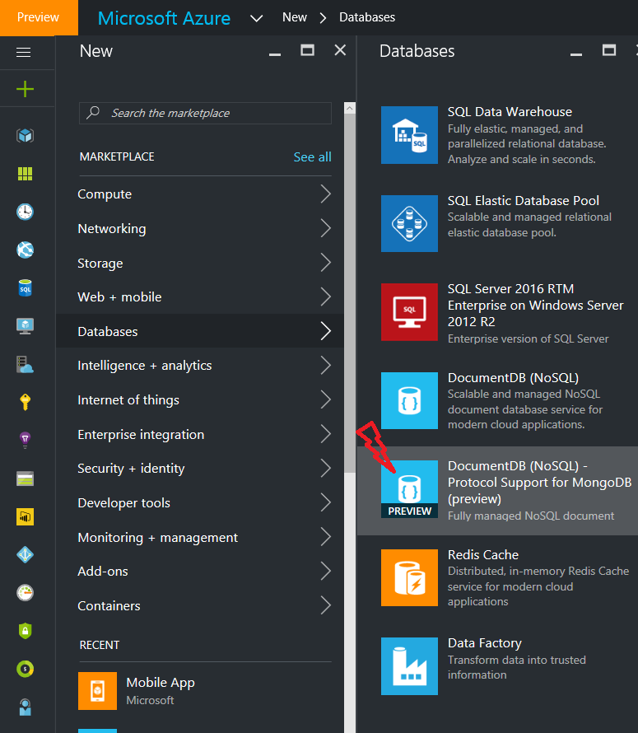Click the green plus New icon

click(25, 89)
